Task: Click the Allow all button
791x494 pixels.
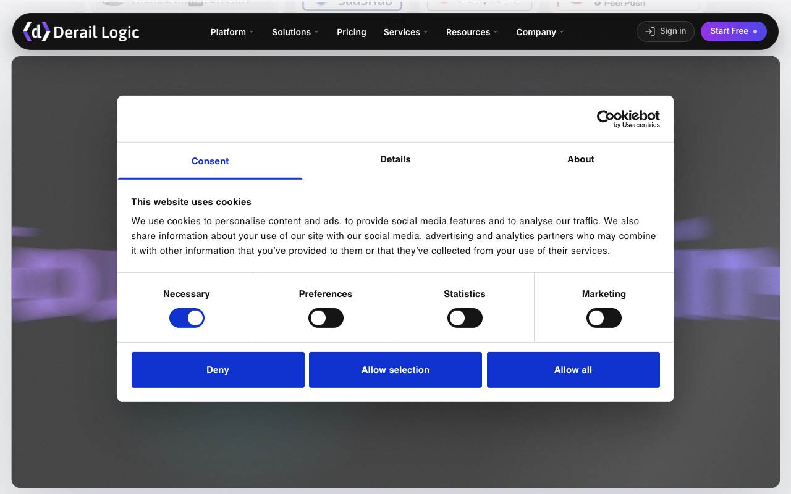Action: [573, 370]
